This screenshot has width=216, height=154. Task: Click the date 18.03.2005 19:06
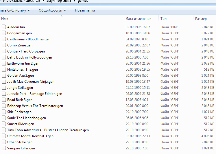[x=138, y=33]
